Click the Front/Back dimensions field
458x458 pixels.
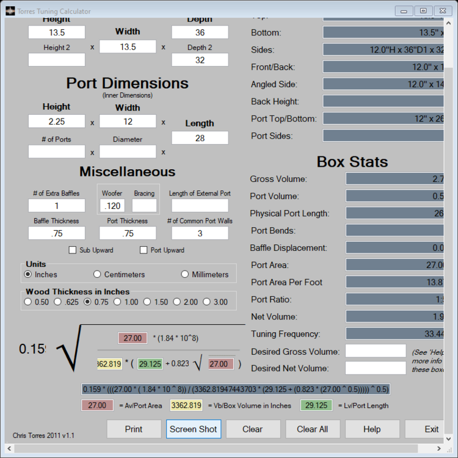383,67
